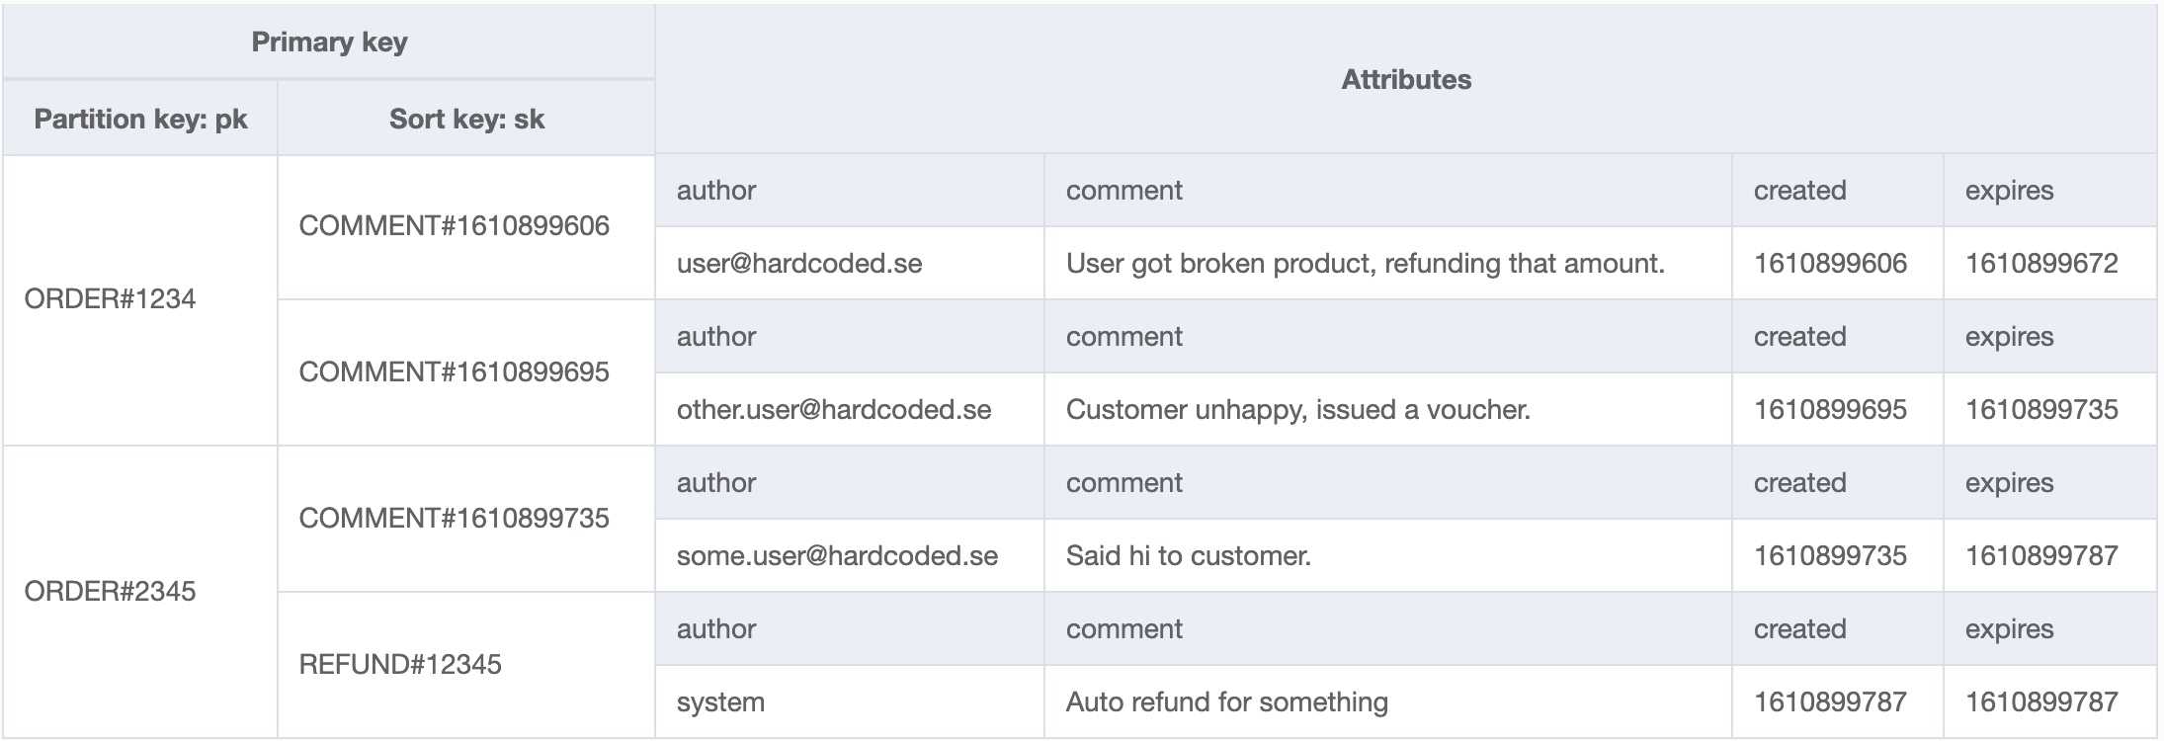The height and width of the screenshot is (741, 2164).
Task: Click sort key COMMENT#1610899606
Action: click(x=465, y=226)
